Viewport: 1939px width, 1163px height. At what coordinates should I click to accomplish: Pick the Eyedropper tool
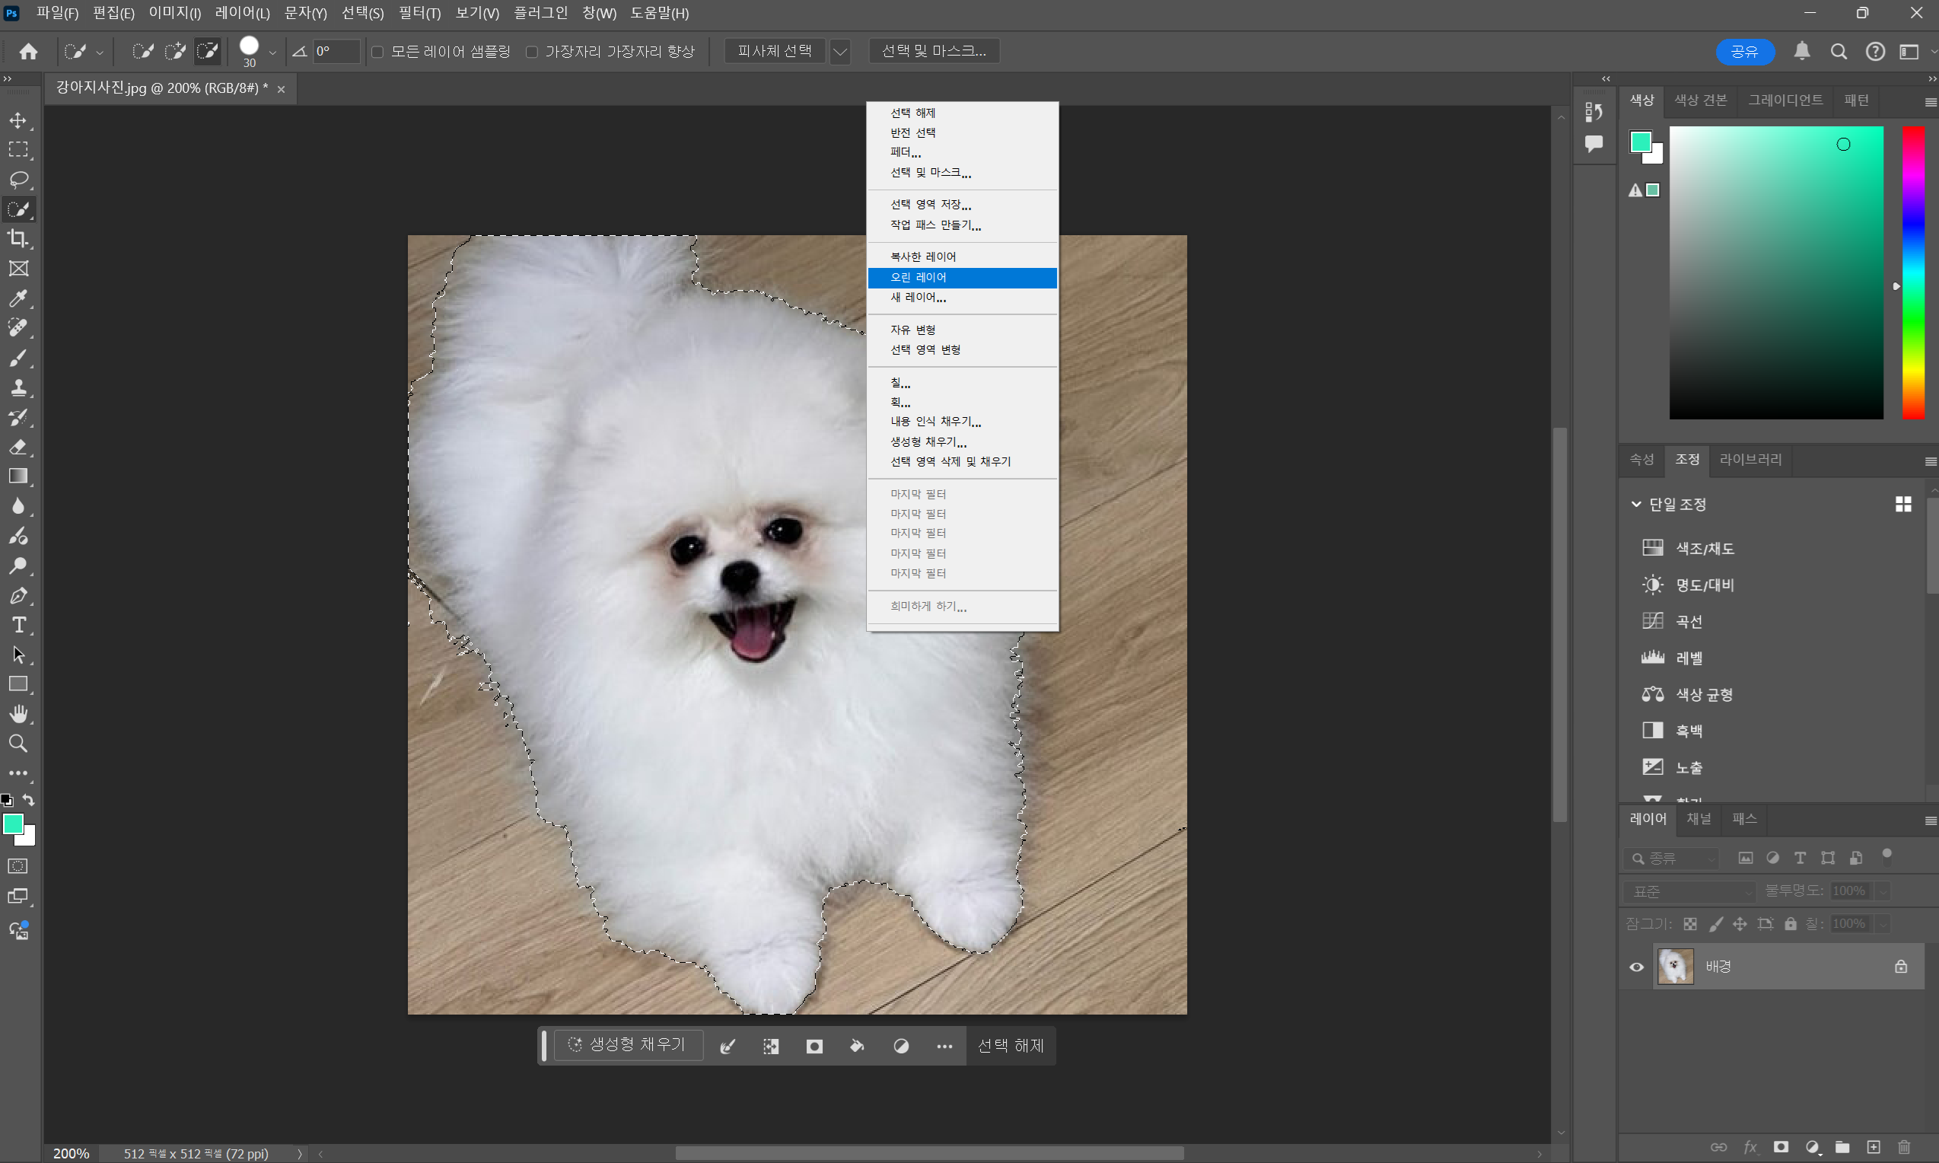coord(18,298)
